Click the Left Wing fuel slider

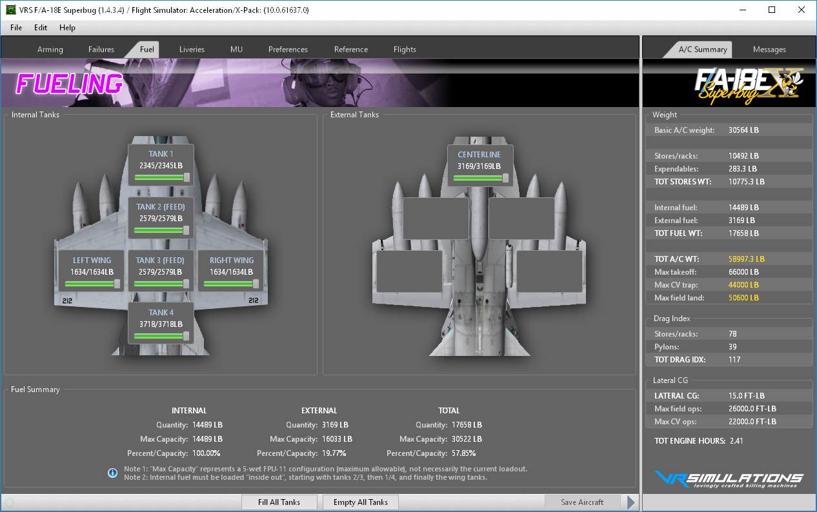click(92, 284)
